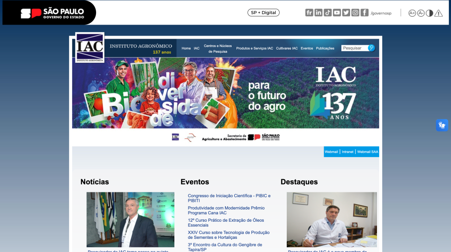Click small IAC logo below banner
This screenshot has height=252, width=451.
[x=175, y=137]
